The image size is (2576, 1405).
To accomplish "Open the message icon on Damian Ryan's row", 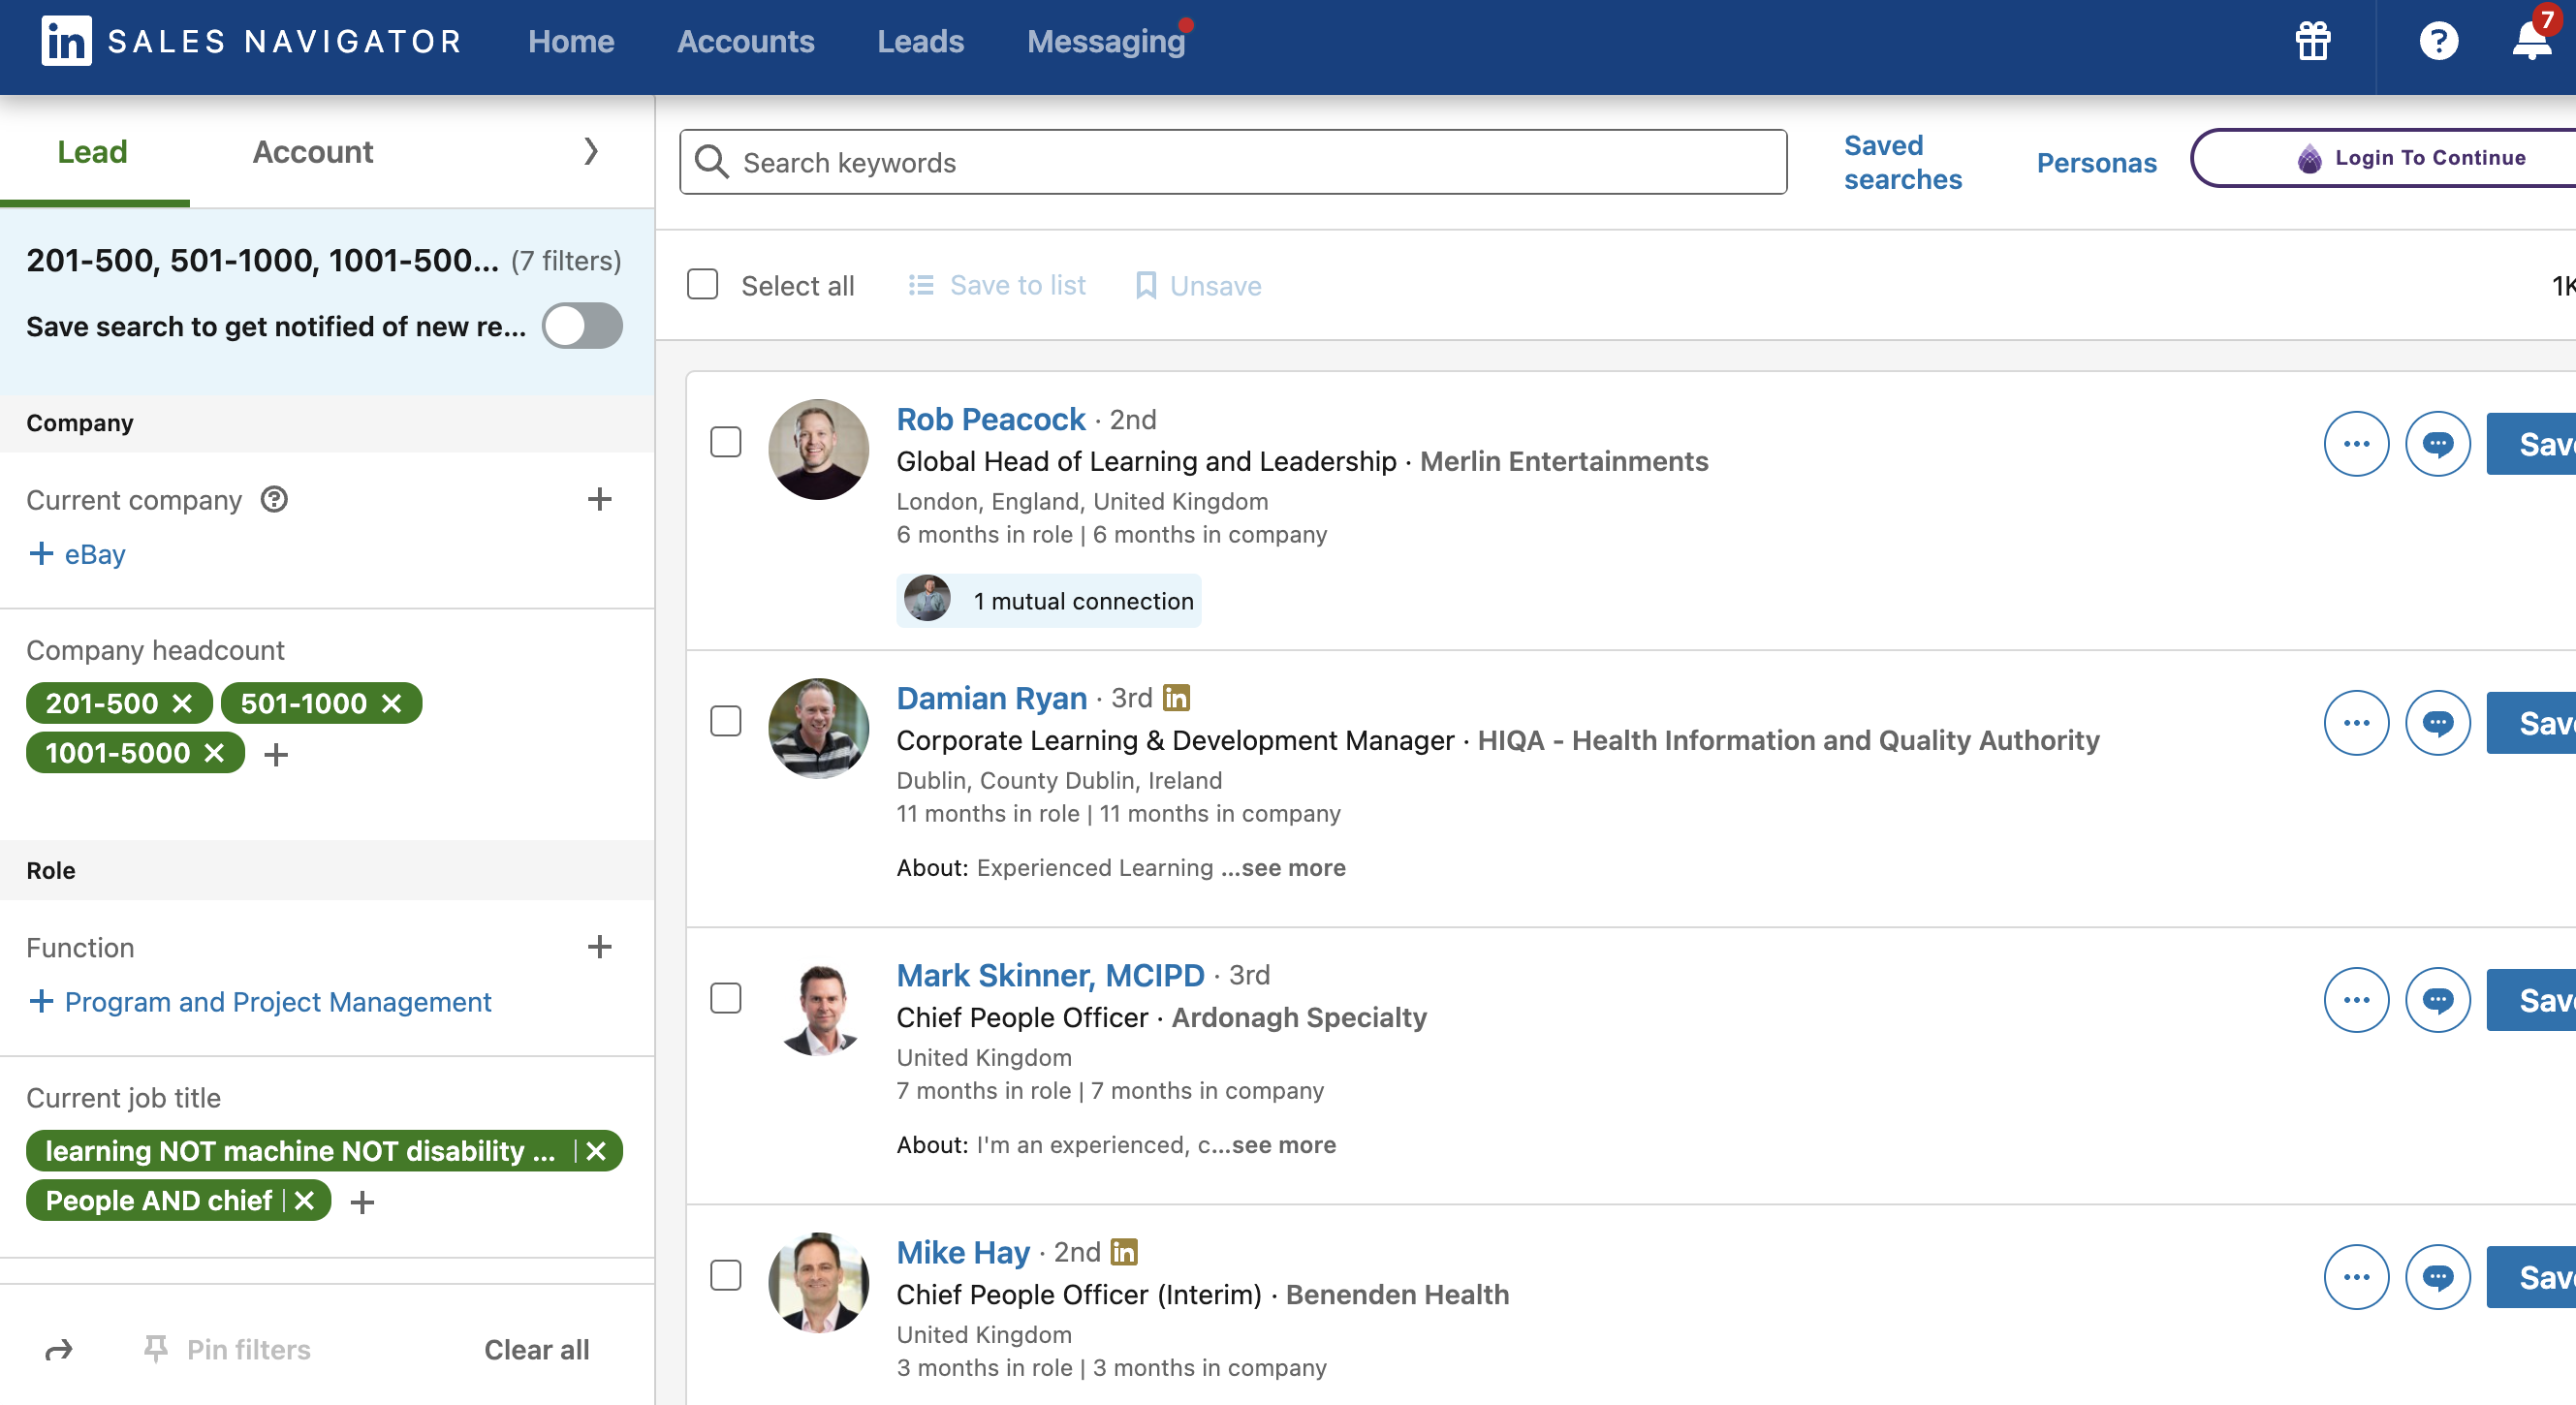I will [x=2438, y=722].
